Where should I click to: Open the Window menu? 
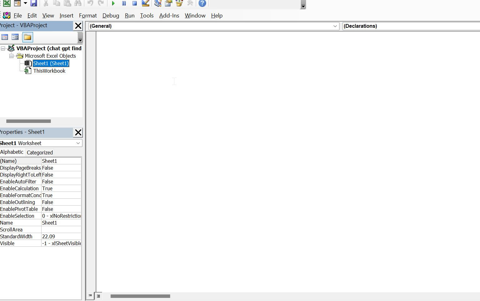coord(195,16)
